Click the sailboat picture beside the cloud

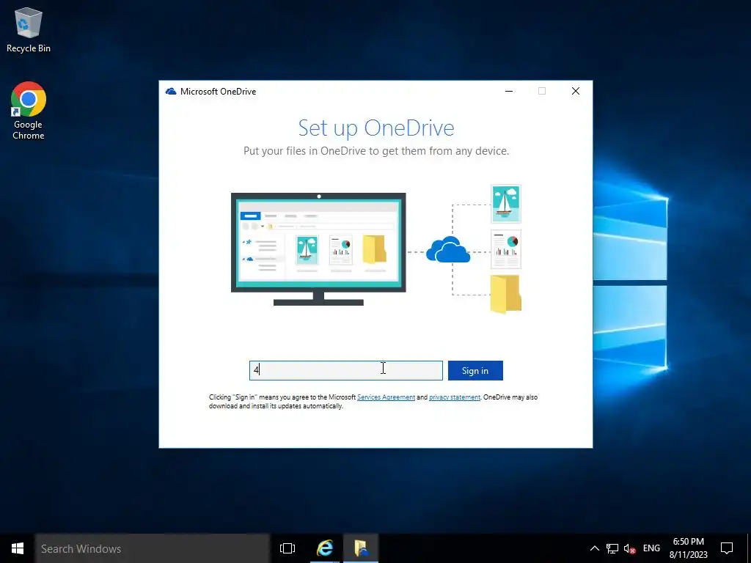point(506,204)
